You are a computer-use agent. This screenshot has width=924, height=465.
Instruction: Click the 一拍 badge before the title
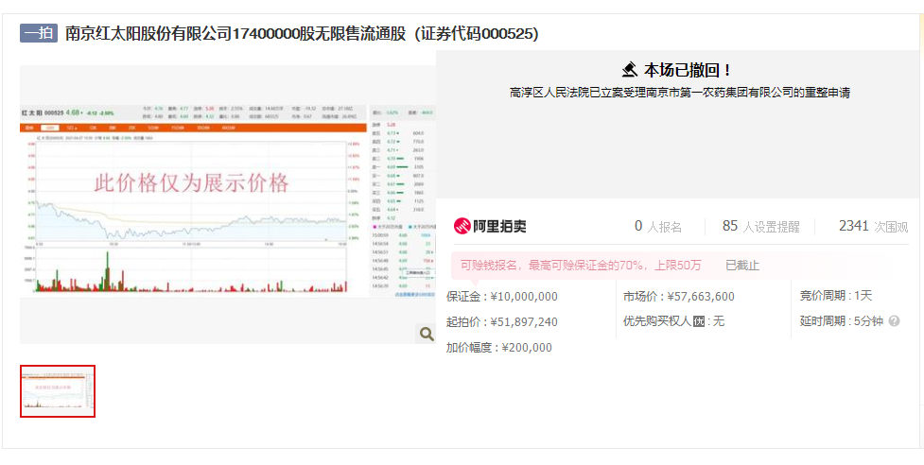tap(39, 33)
